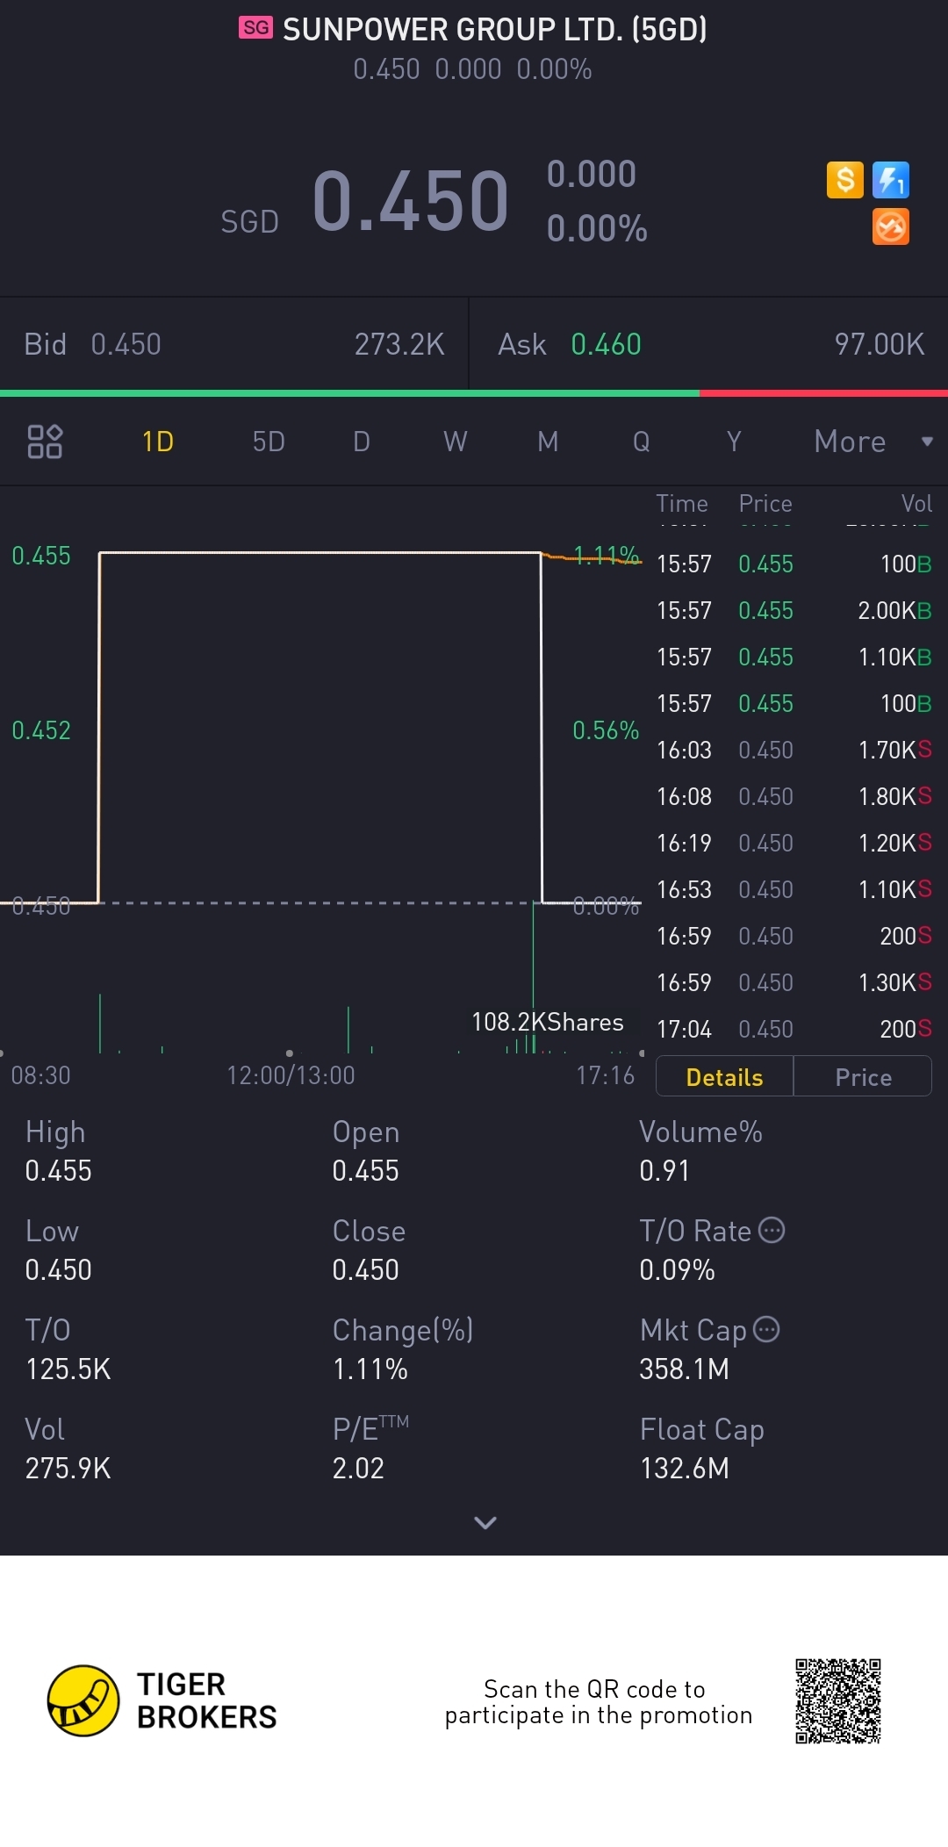Viewport: 948px width, 1847px height.
Task: Tap the 15:57 trade row with 1.10K
Action: [794, 657]
